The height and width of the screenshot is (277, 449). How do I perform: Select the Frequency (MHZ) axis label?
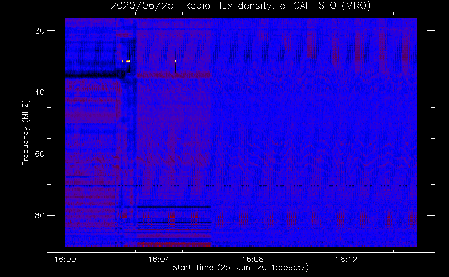coord(26,133)
